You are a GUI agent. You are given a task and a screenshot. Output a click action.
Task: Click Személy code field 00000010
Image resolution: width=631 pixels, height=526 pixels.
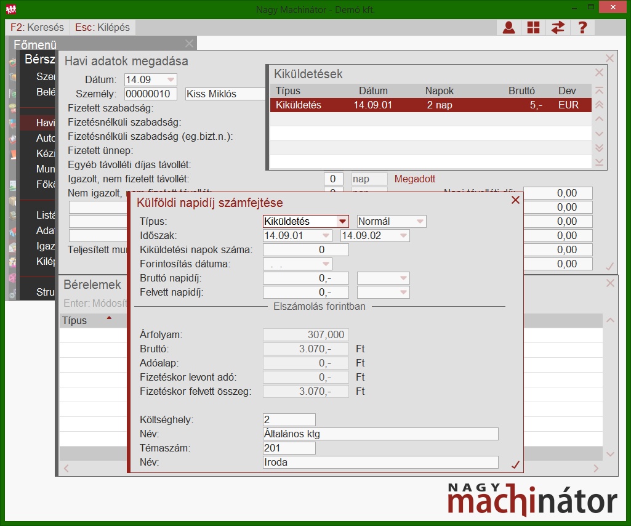click(150, 94)
